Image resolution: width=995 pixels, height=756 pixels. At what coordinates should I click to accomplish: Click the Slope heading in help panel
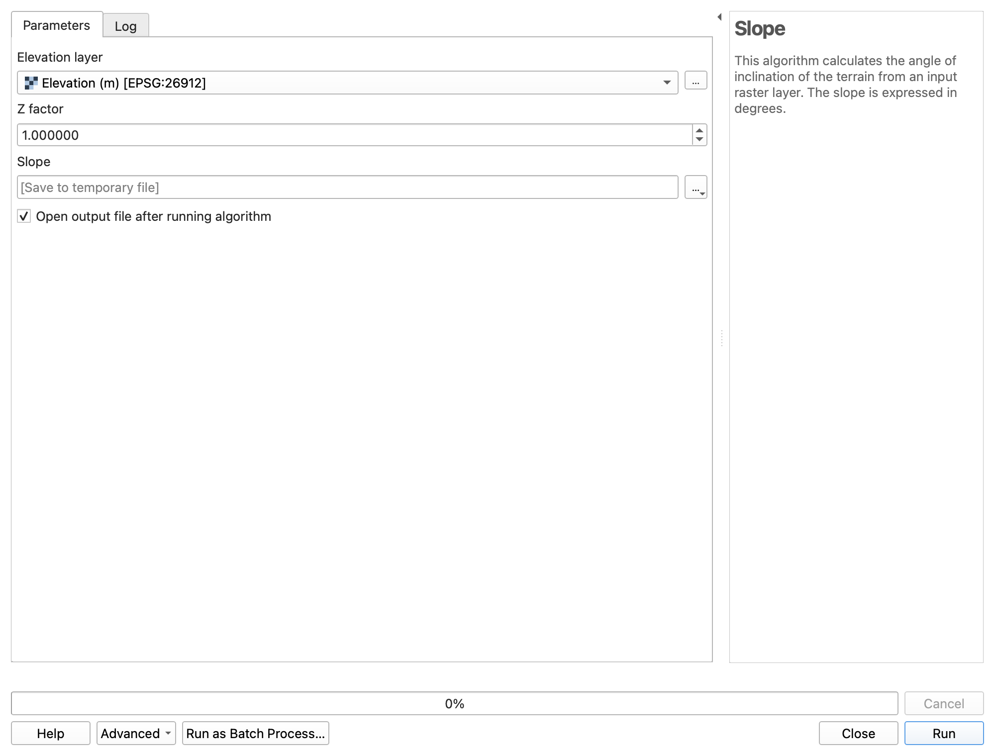click(x=760, y=28)
